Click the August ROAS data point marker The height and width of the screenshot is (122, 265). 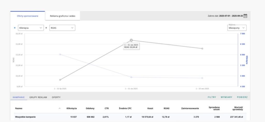[x=131, y=40]
